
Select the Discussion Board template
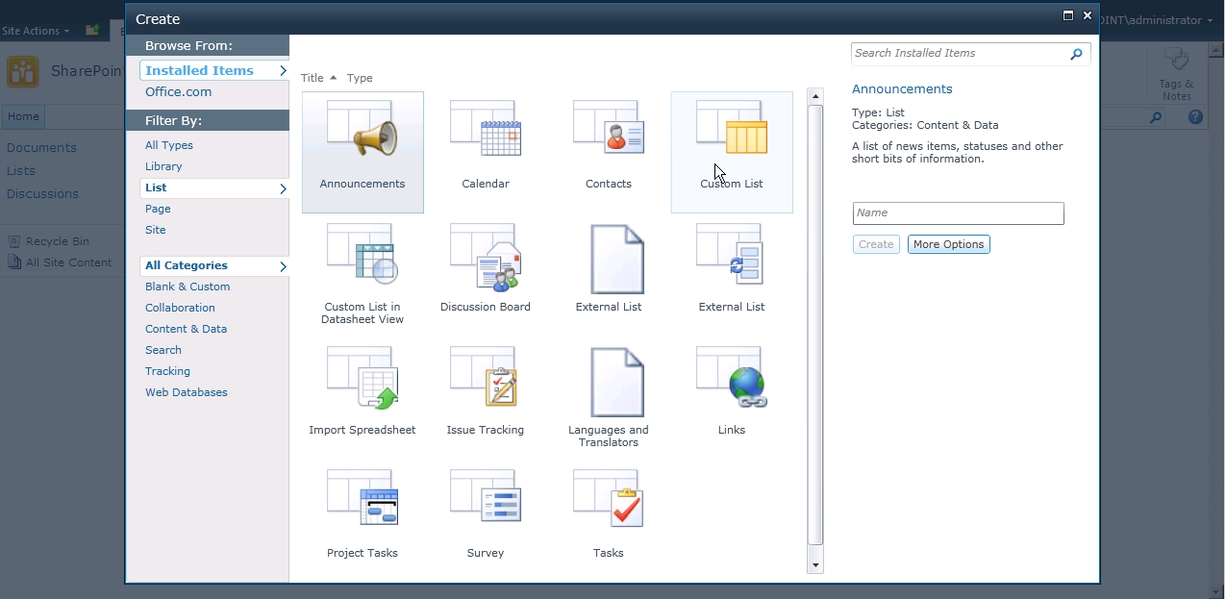tap(486, 275)
